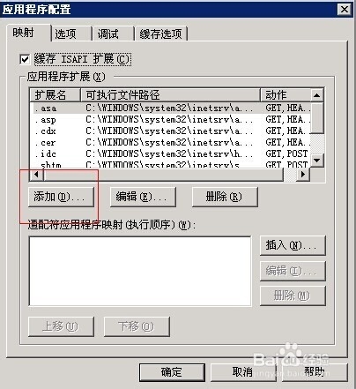
Task: Toggle the 缓存 ISAPI 扩展 checkbox
Action: pos(25,59)
